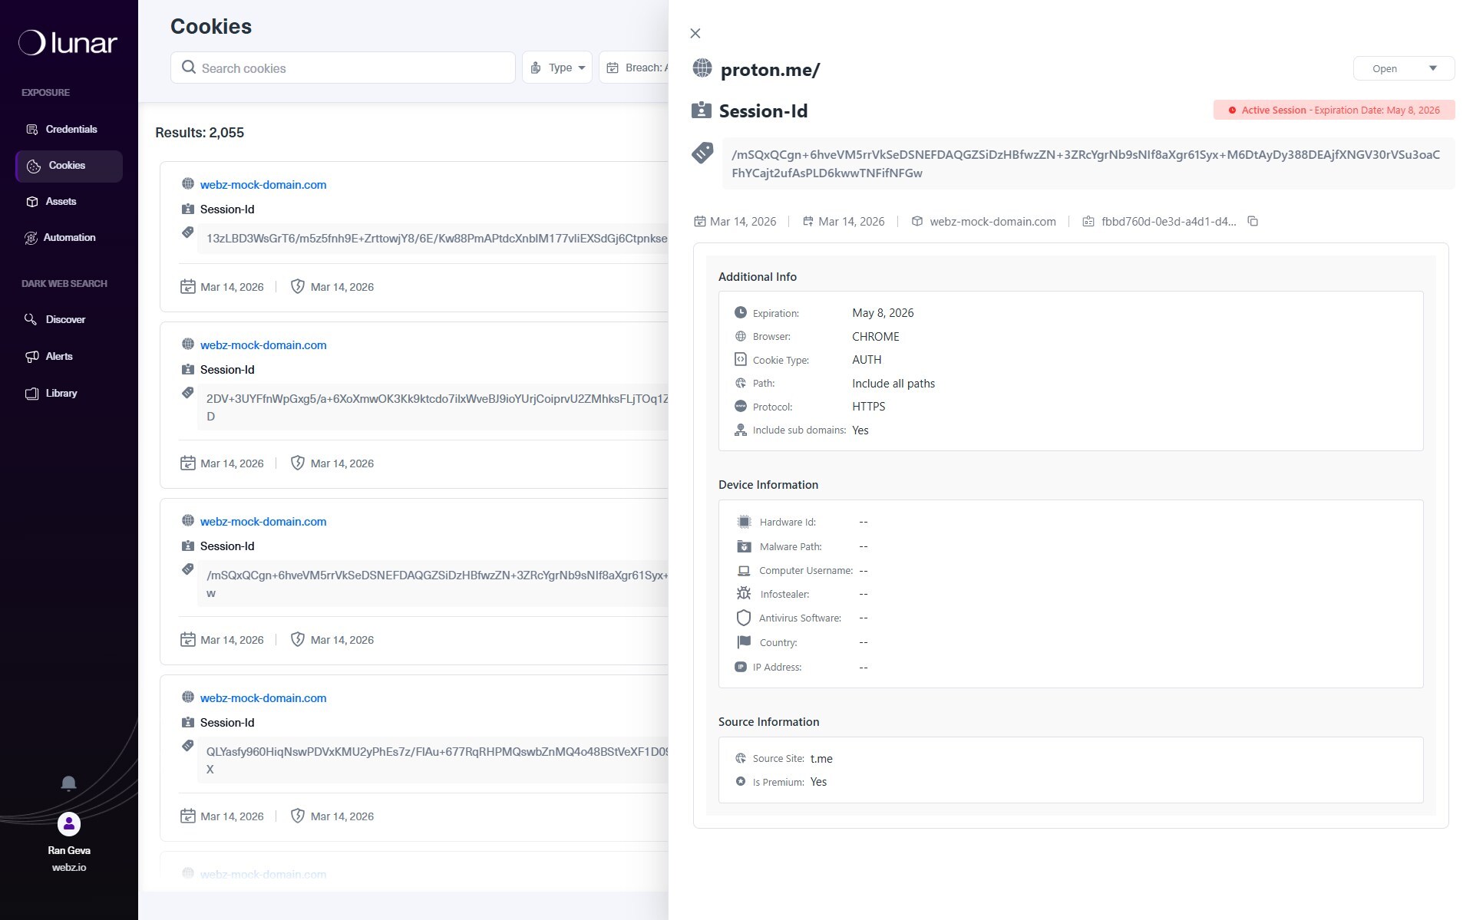Click the globe icon beside proton.me
The height and width of the screenshot is (920, 1473).
point(702,68)
